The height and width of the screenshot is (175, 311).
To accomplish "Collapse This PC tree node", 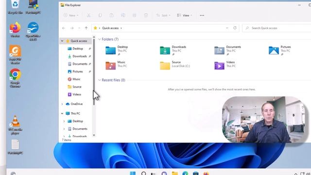I will [62, 113].
